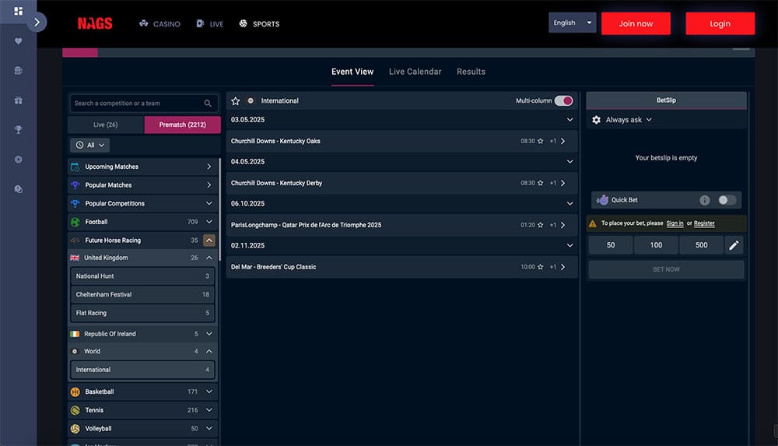Enable the Quick Bet switch

727,200
